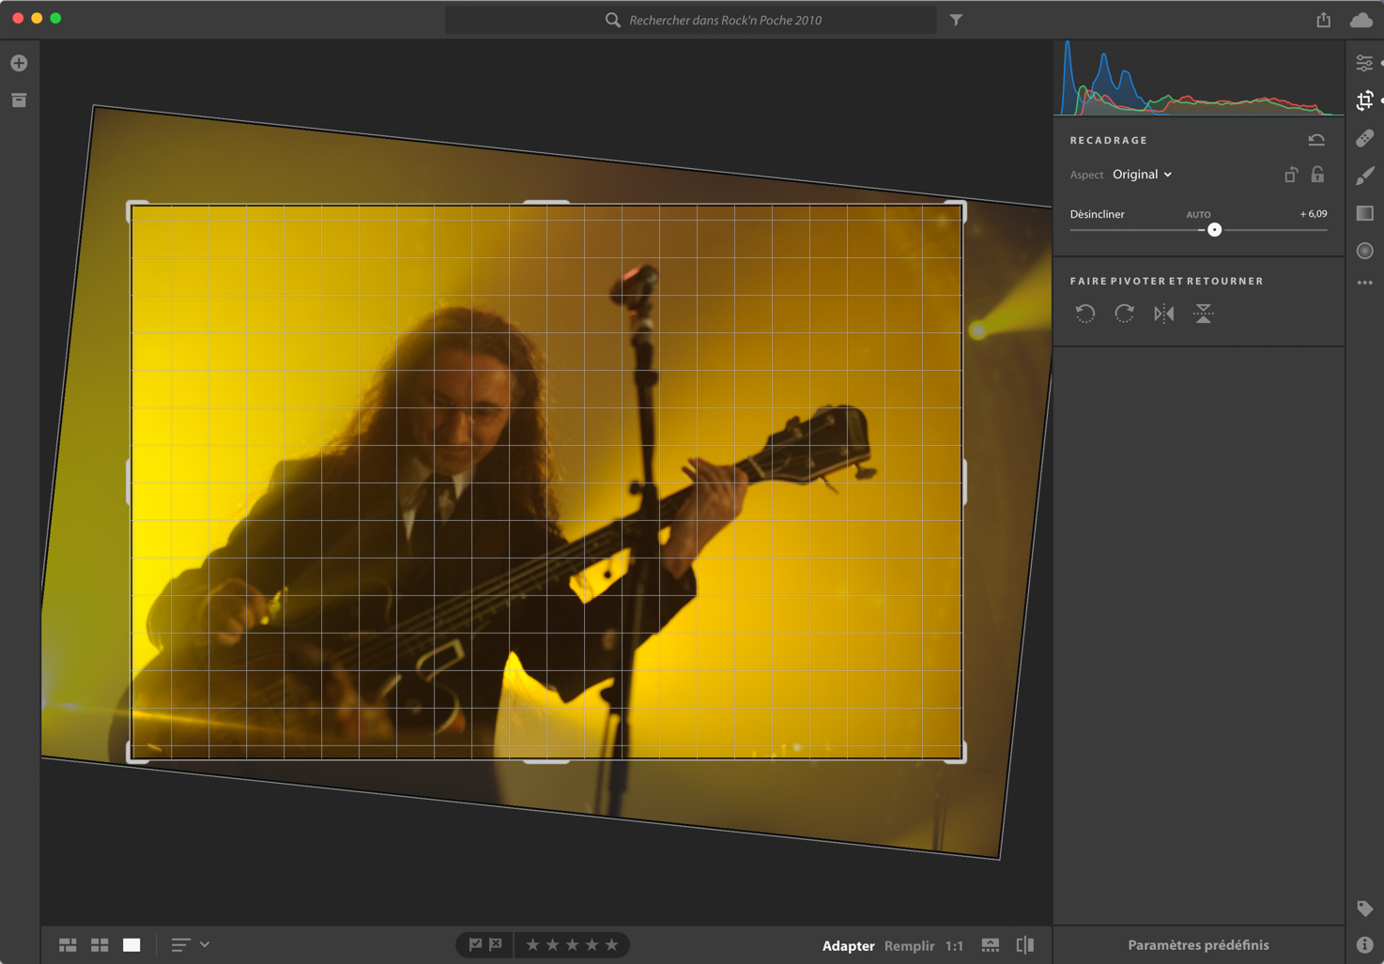Flag the photo as rejected

(x=496, y=944)
